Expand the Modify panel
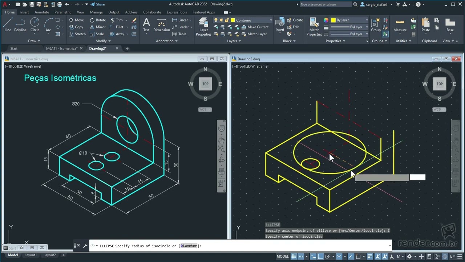465x262 pixels. (x=103, y=41)
